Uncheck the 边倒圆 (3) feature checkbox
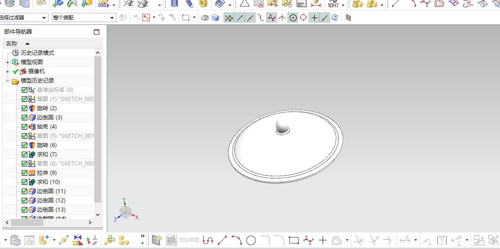Viewport: 500px width, 249px height. click(24, 118)
